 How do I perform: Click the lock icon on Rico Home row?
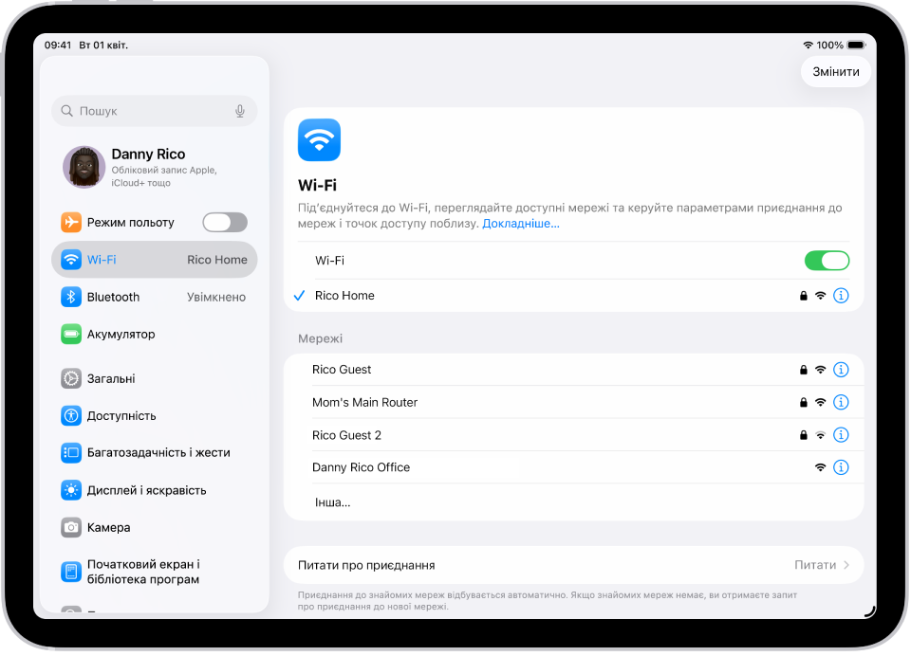point(804,296)
